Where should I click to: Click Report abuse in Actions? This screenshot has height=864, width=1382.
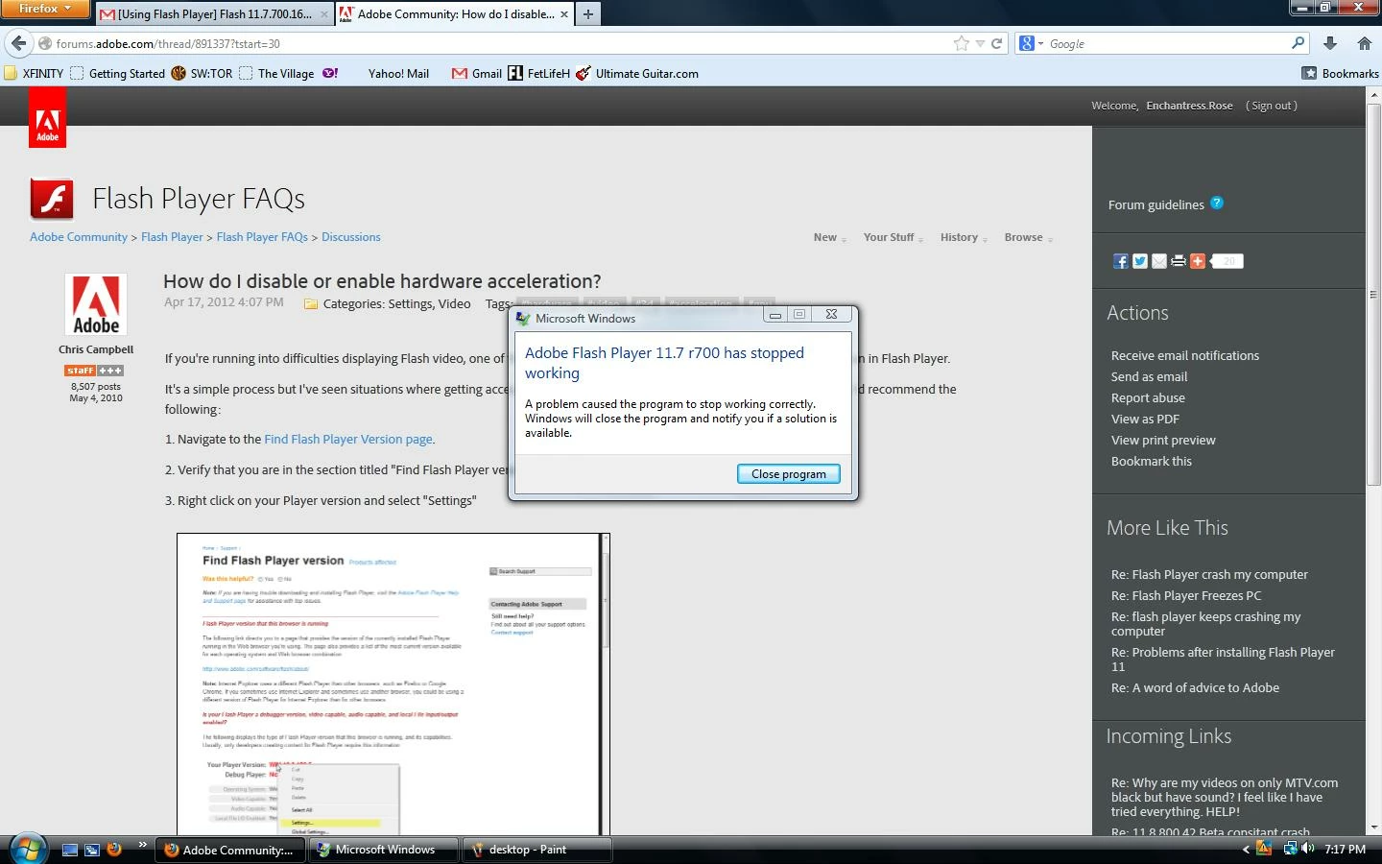click(1148, 397)
